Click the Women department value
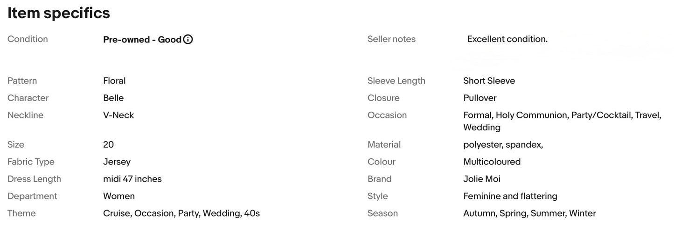The height and width of the screenshot is (231, 674). [119, 196]
